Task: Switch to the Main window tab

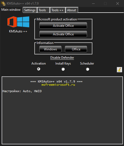Action: pyautogui.click(x=11, y=10)
